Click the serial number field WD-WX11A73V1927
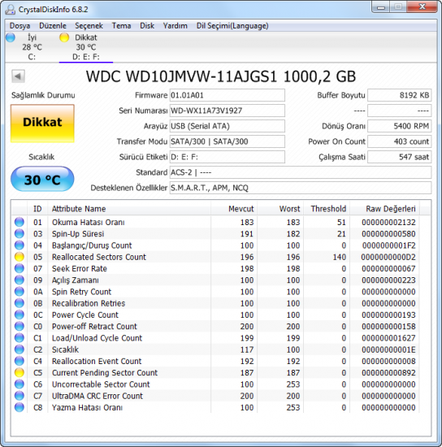The width and height of the screenshot is (442, 447). click(227, 111)
